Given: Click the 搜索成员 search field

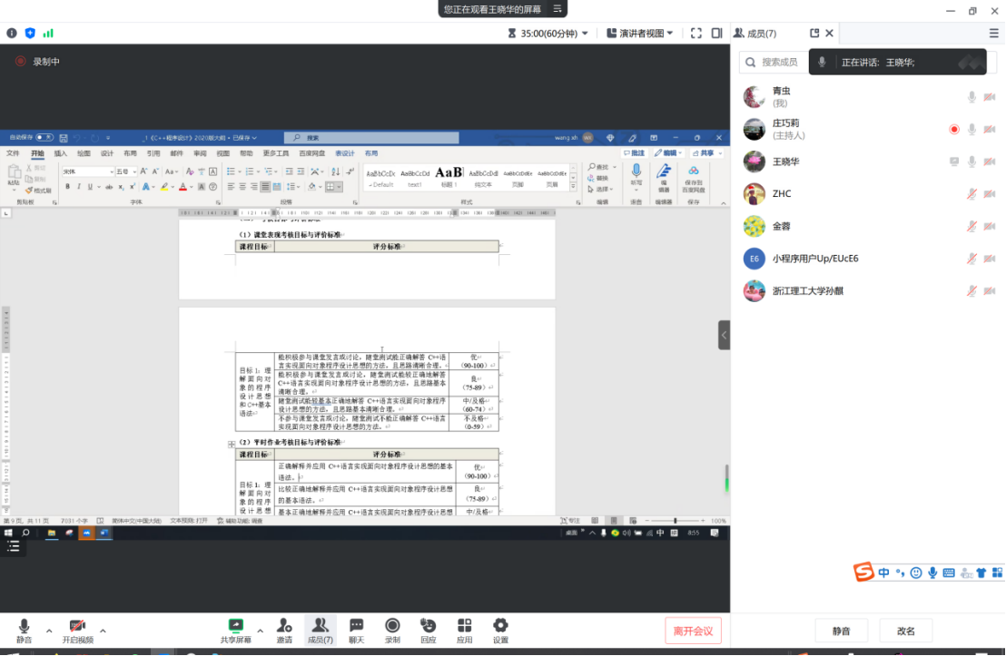Looking at the screenshot, I should pyautogui.click(x=772, y=62).
